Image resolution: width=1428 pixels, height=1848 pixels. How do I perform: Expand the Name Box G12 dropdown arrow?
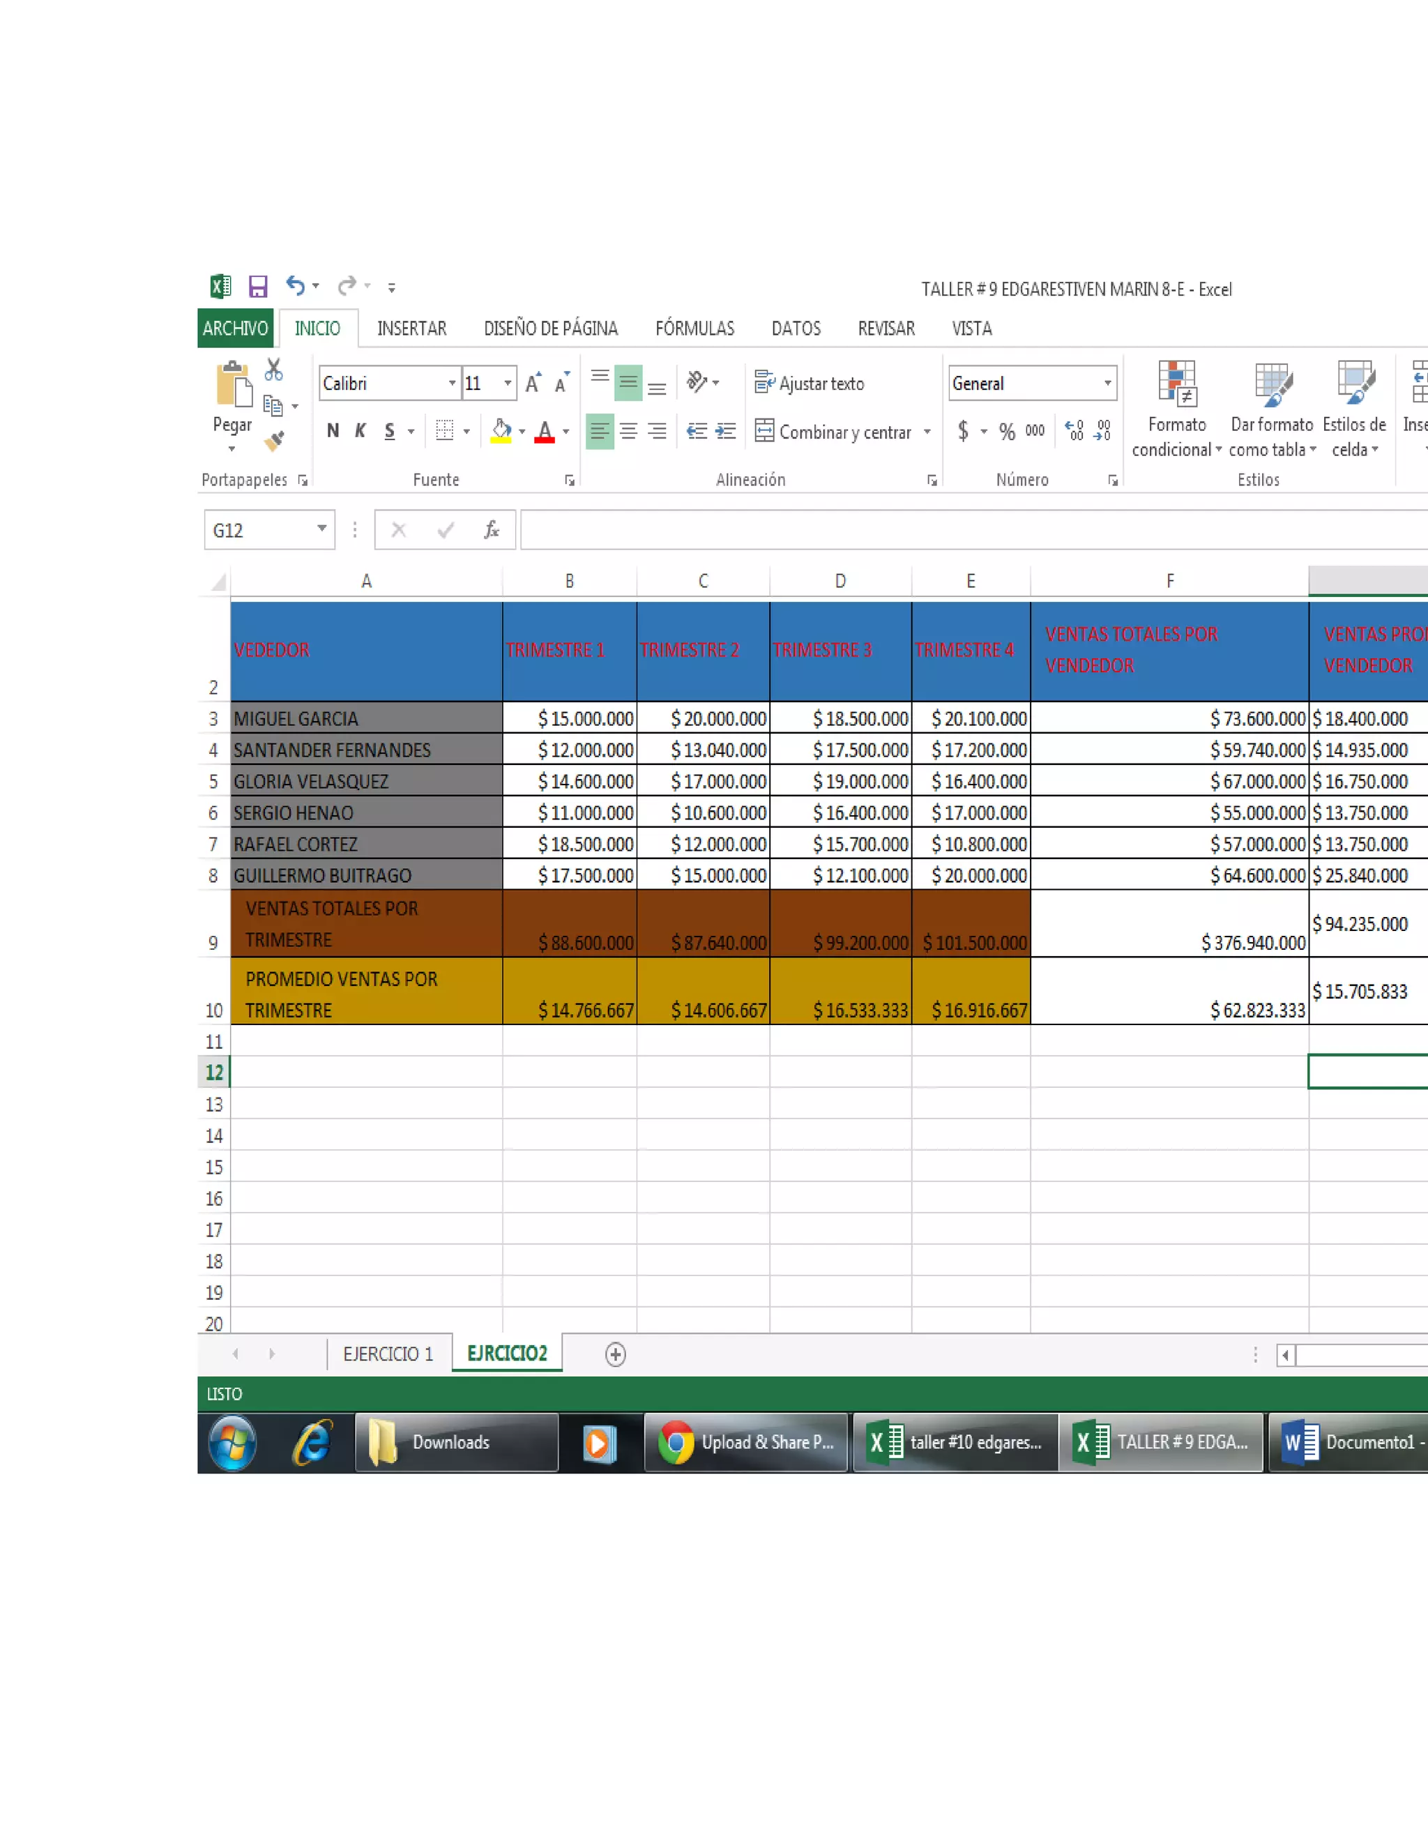(322, 529)
